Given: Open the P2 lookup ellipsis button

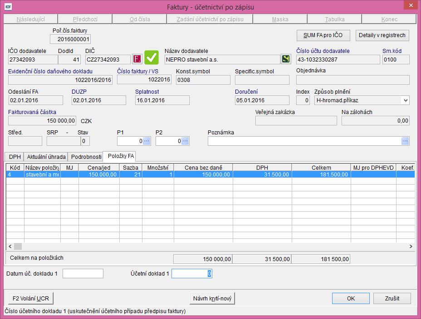Looking at the screenshot, I should 185,141.
